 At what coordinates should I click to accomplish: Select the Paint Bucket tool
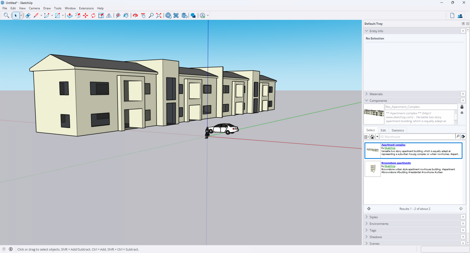click(x=126, y=16)
